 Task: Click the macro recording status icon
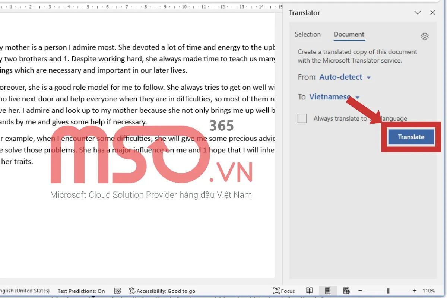[117, 291]
